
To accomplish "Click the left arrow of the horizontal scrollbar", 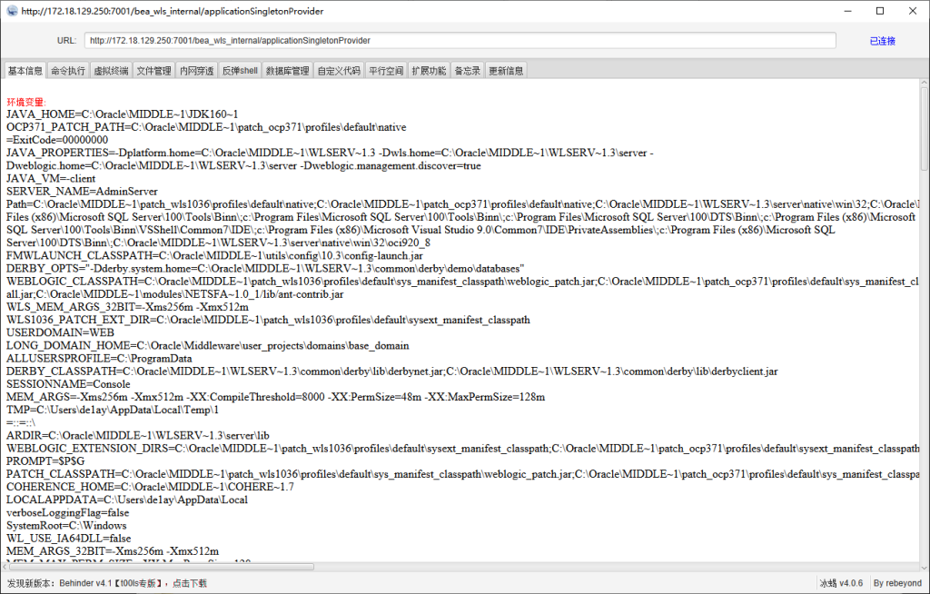I will [5, 567].
